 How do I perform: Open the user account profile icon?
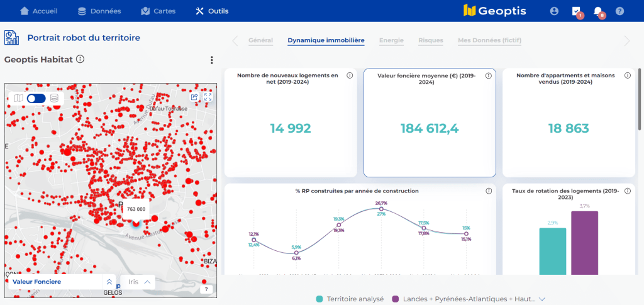pos(554,11)
